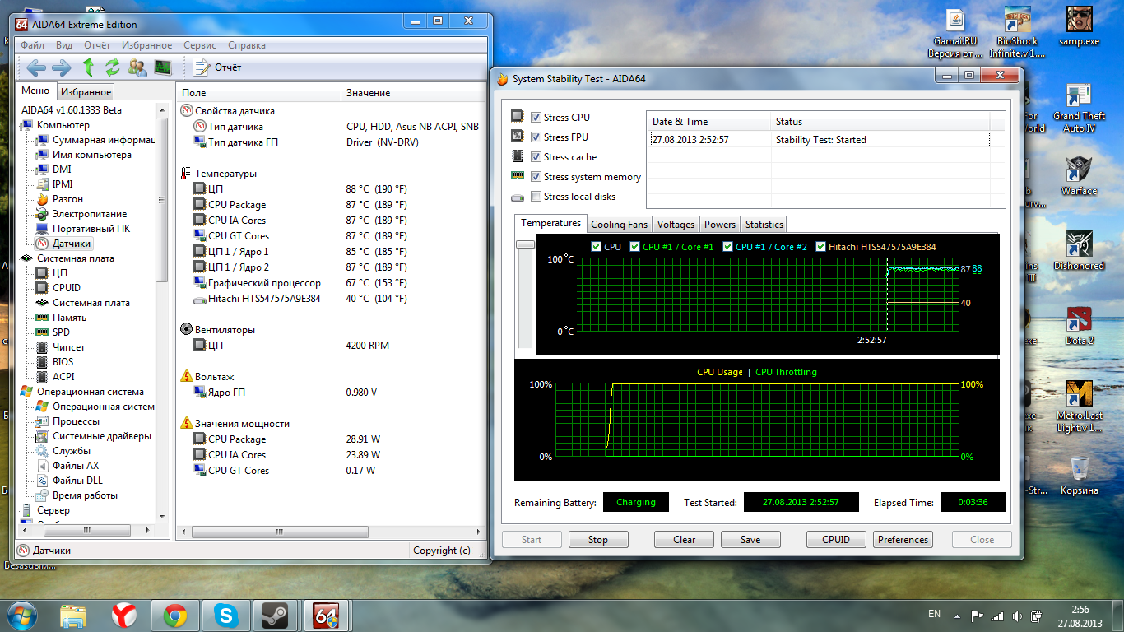Select BIOS in the left tree

coord(63,362)
